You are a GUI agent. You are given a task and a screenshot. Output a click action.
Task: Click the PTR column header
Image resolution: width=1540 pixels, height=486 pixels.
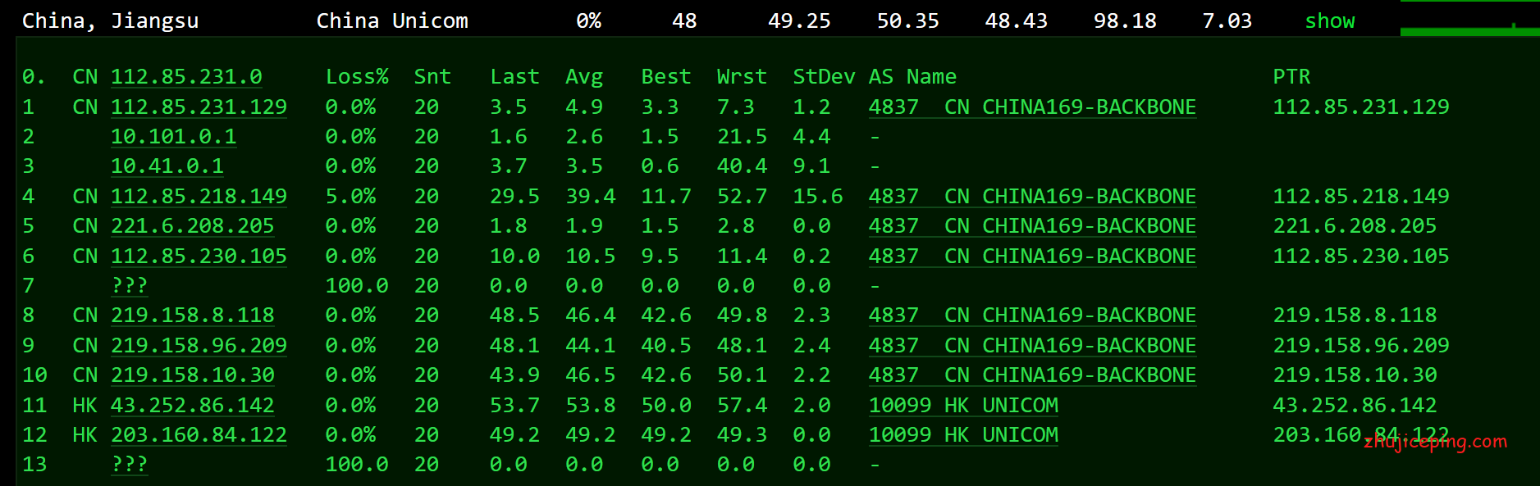coord(1291,76)
